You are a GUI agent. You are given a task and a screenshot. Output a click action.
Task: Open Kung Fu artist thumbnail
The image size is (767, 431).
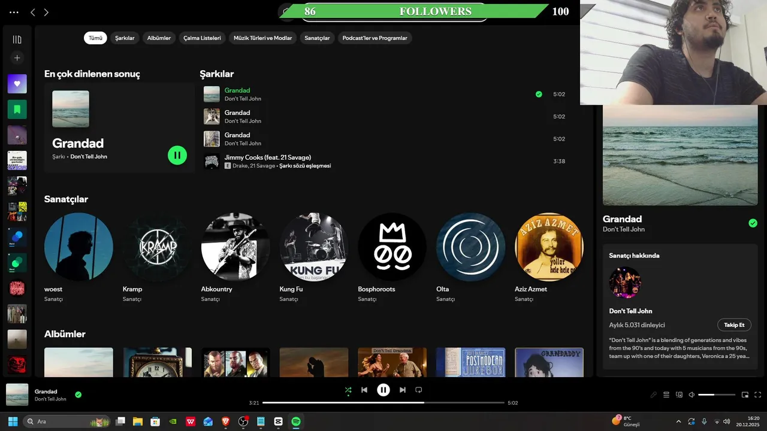pos(314,247)
